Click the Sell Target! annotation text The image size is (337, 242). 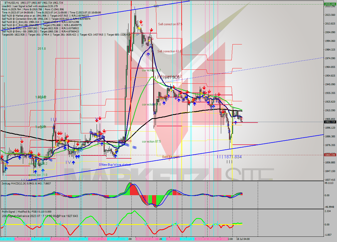coord(171,156)
